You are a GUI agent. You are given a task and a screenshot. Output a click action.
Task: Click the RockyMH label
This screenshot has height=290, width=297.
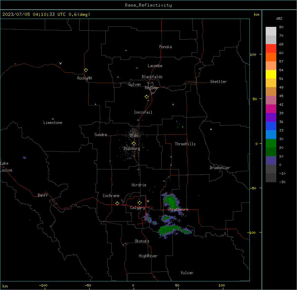tap(84, 78)
